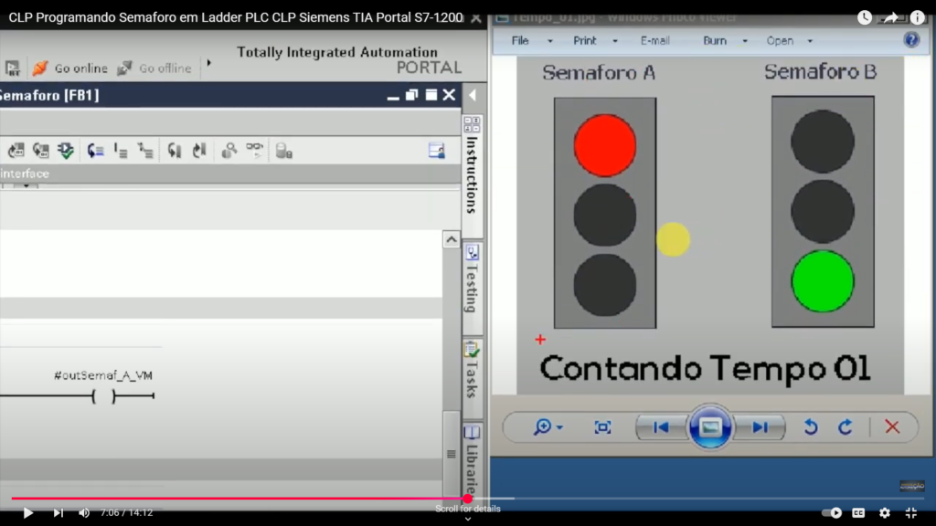Rotate photo counterclockwise
The width and height of the screenshot is (936, 526).
coord(811,427)
